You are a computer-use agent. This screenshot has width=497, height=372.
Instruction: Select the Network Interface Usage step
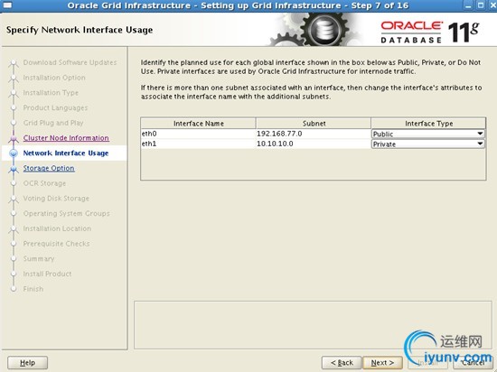66,153
